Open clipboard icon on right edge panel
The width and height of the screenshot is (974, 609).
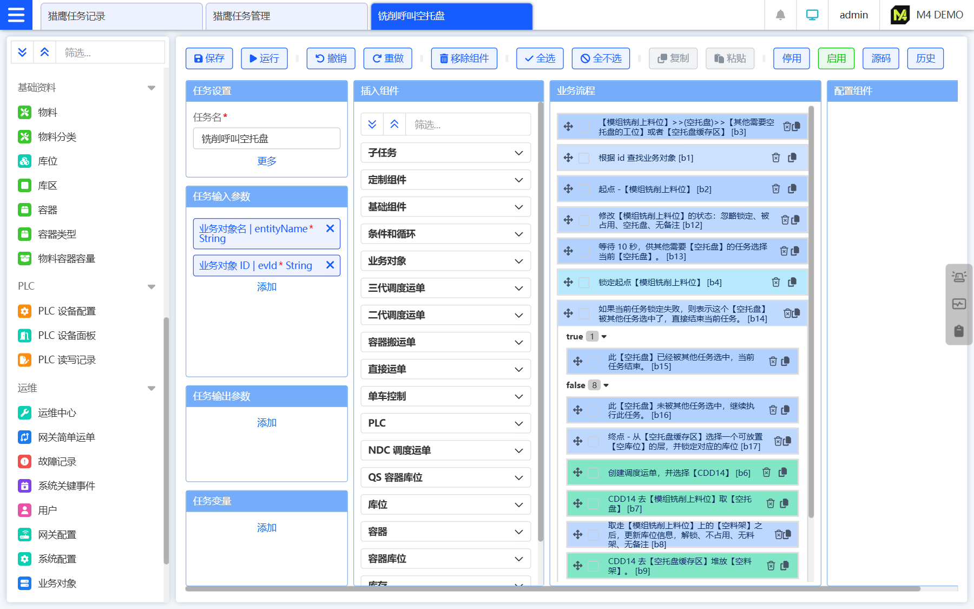click(959, 331)
